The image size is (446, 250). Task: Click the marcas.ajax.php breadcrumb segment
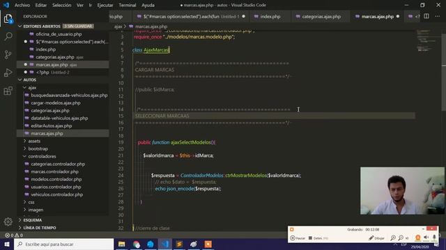click(151, 26)
